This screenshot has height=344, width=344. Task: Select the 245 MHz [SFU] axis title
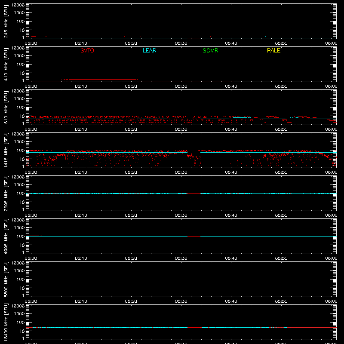click(x=6, y=21)
